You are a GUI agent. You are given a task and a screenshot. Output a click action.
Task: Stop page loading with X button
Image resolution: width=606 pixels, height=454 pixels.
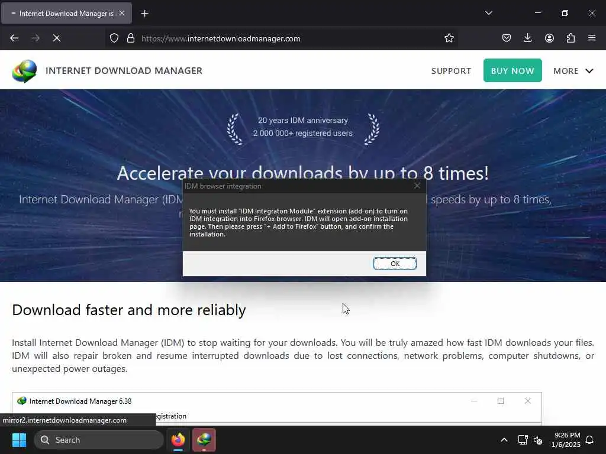tap(56, 38)
